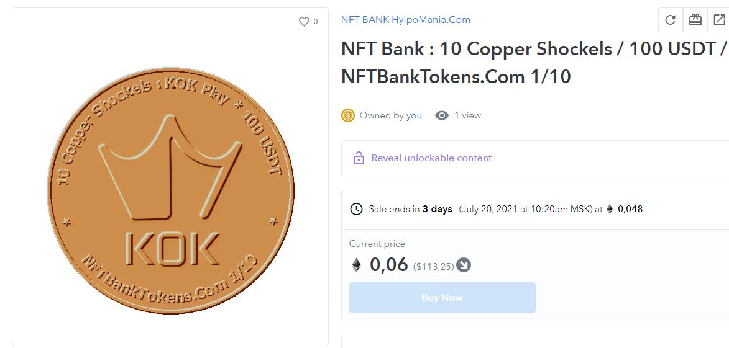Screen dimensions: 729x348
Task: Open the owner profile link "you"
Action: tap(414, 115)
